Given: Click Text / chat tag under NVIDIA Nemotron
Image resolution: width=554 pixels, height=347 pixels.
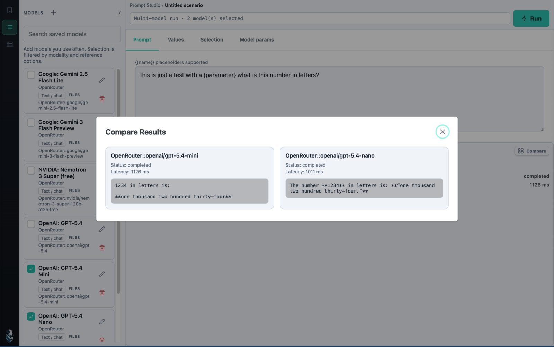Looking at the screenshot, I should pos(52,191).
